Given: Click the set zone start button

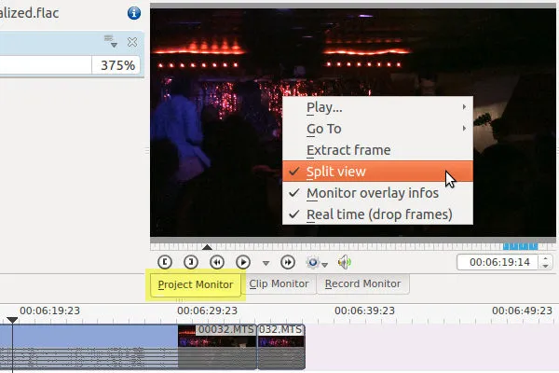Looking at the screenshot, I should tap(165, 262).
